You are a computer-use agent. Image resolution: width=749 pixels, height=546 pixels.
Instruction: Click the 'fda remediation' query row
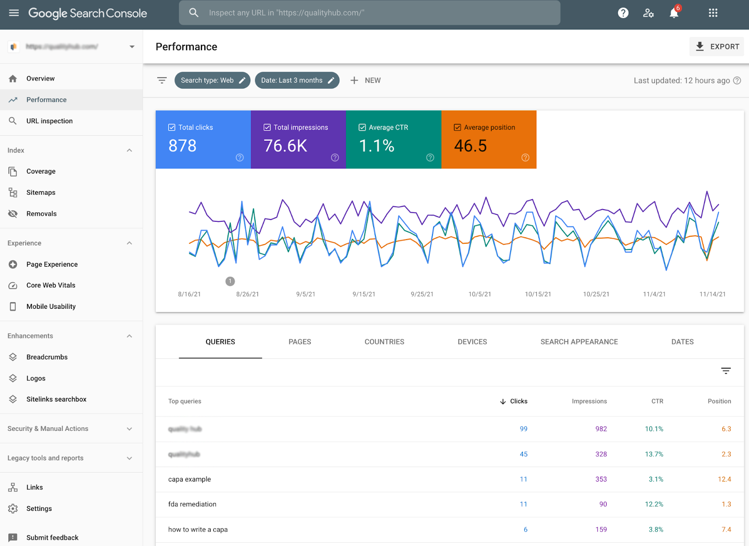pos(449,504)
